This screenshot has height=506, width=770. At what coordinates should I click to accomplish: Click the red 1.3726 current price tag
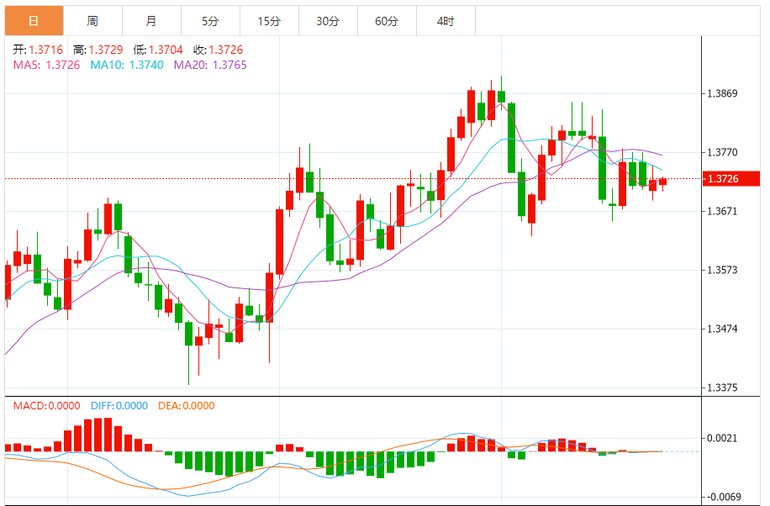tap(731, 179)
